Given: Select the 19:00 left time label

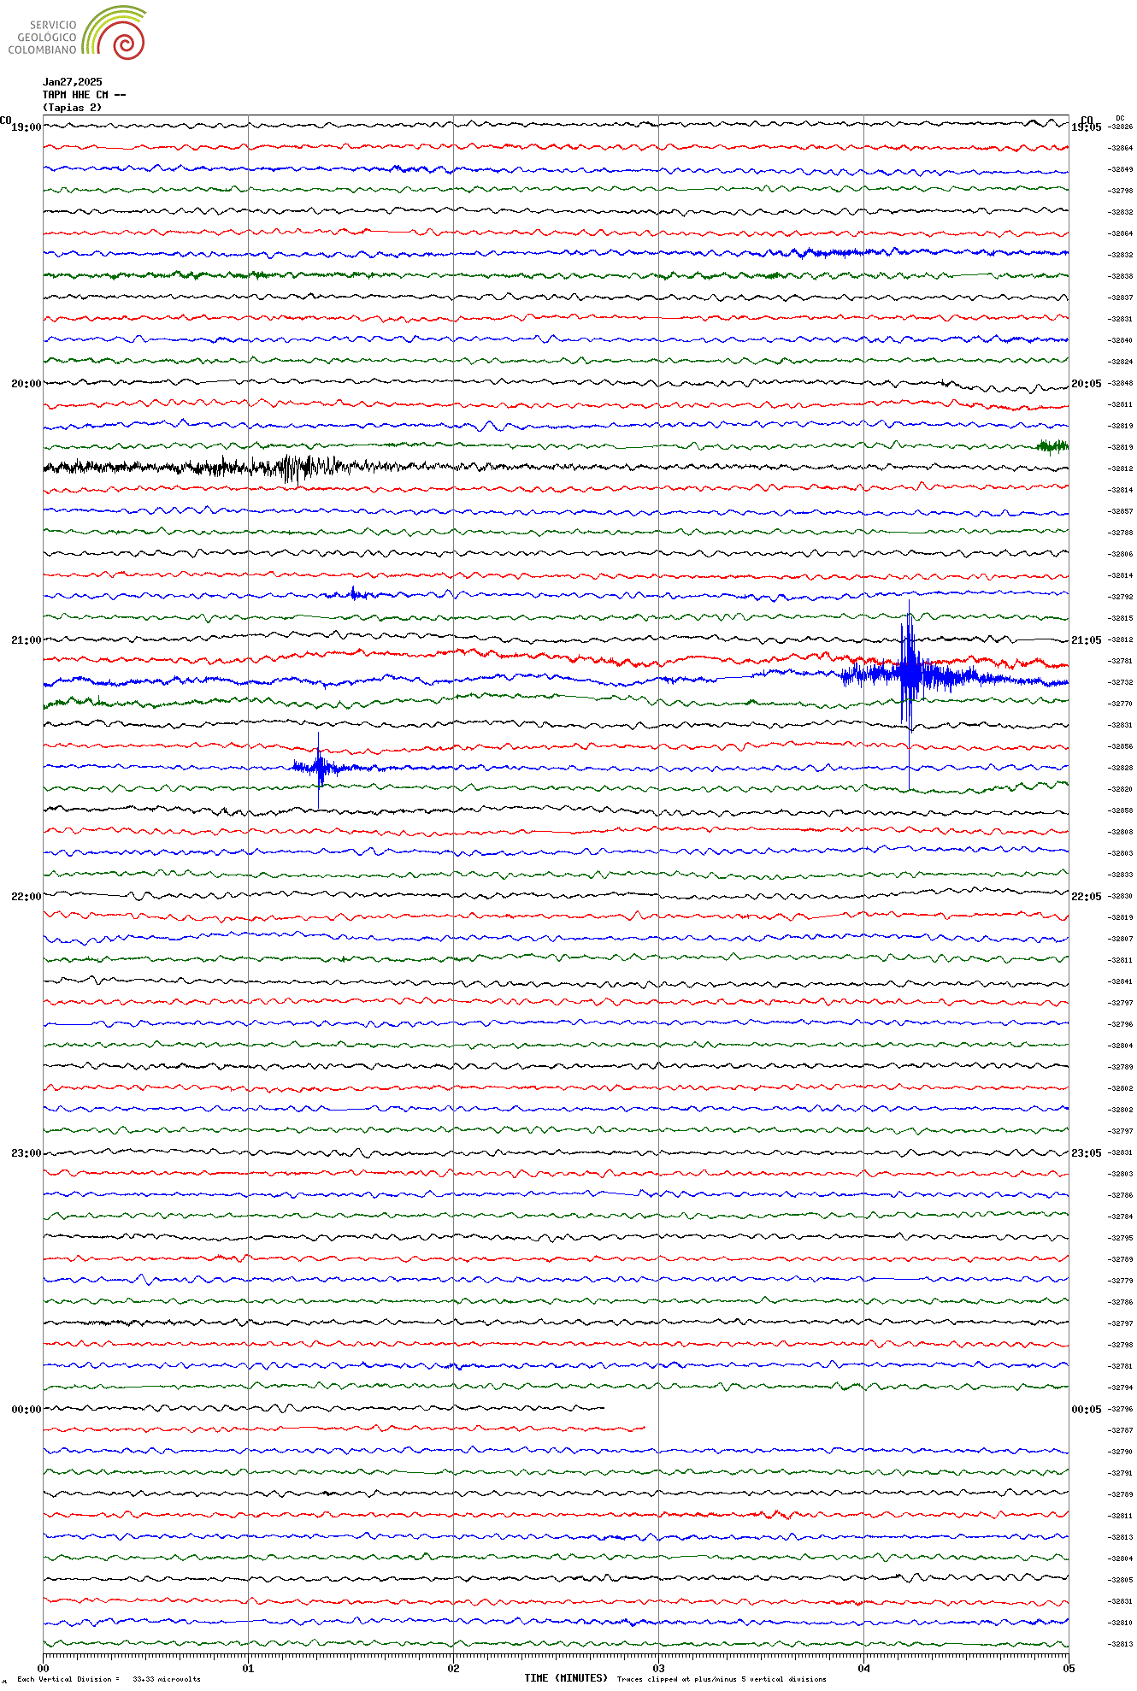Looking at the screenshot, I should click(x=26, y=127).
